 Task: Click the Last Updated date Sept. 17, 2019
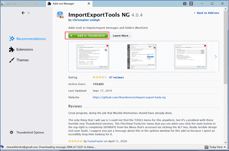click(x=102, y=91)
